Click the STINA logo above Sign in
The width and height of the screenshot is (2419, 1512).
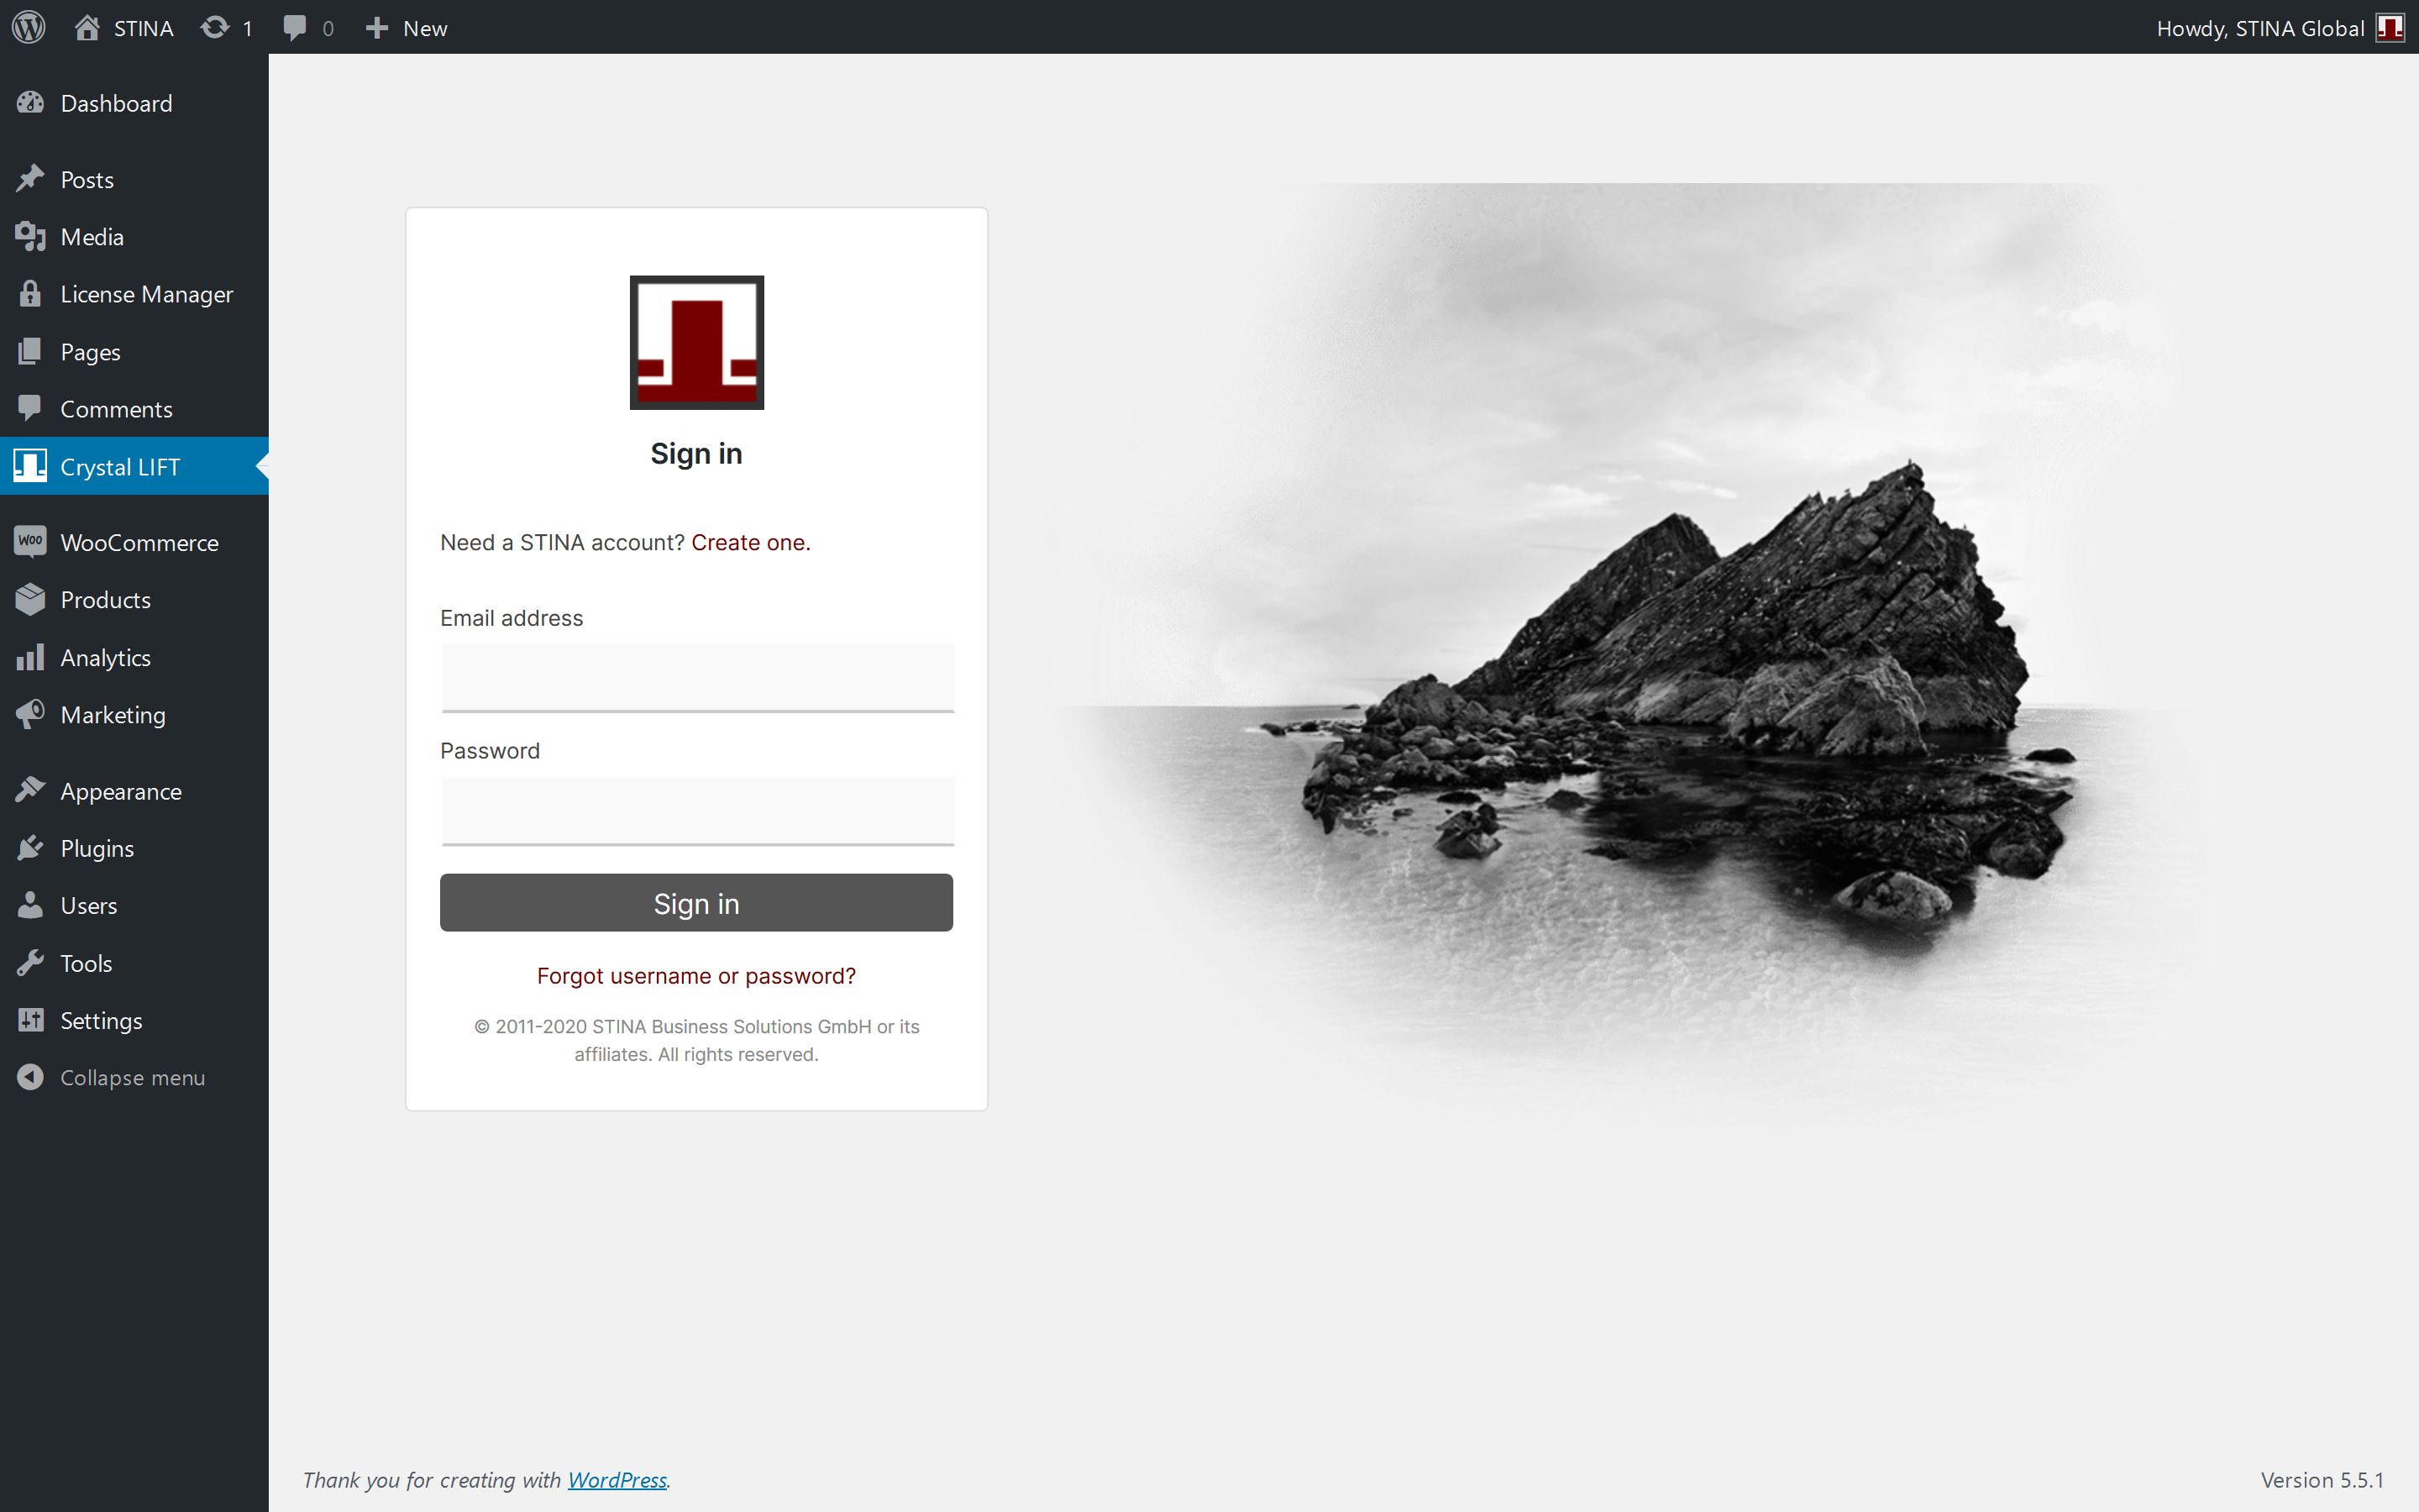pos(696,342)
